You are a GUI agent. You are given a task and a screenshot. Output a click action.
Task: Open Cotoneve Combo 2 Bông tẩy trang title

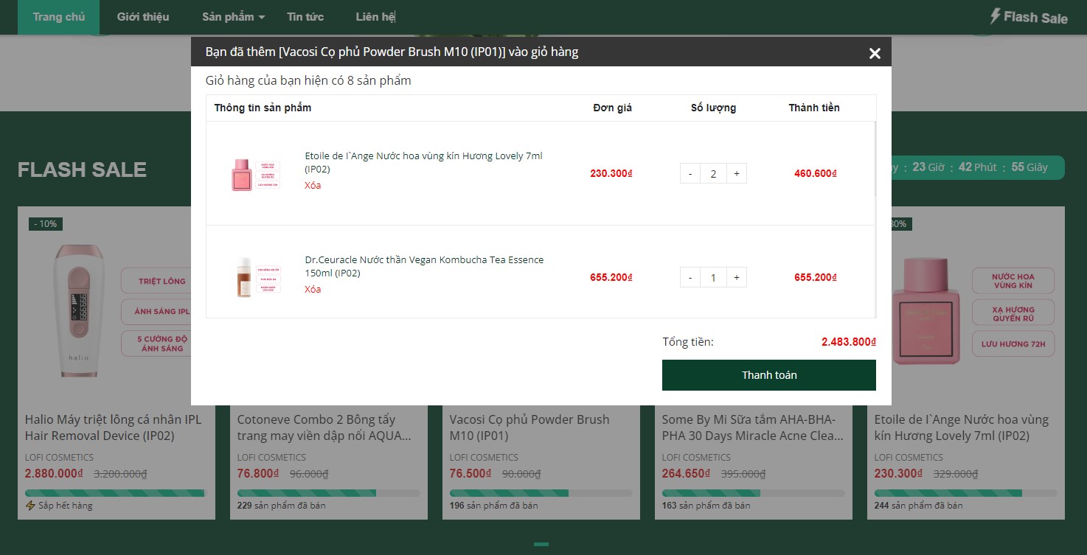click(324, 427)
